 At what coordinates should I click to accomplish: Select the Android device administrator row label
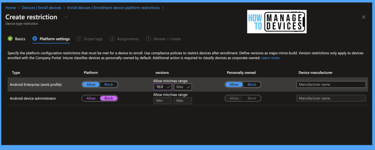coord(33,98)
